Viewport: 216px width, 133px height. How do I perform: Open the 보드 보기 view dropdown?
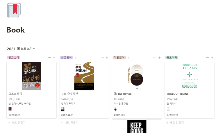click(26, 49)
